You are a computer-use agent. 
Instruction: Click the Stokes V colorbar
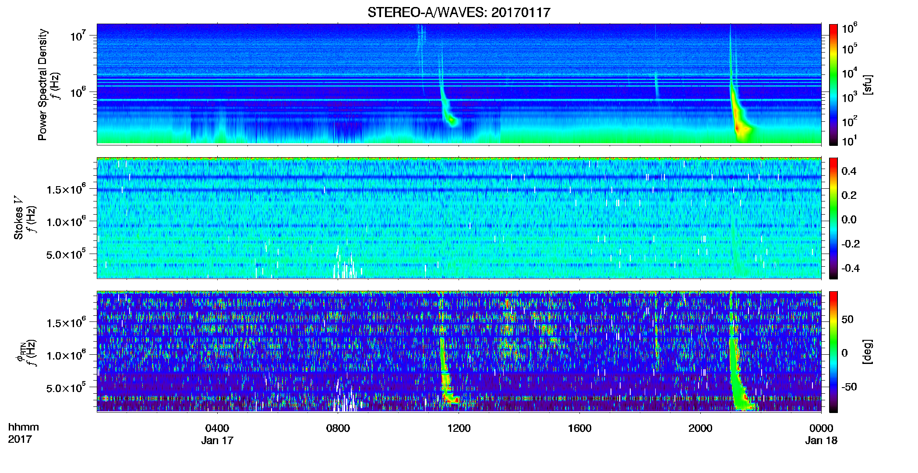(833, 218)
